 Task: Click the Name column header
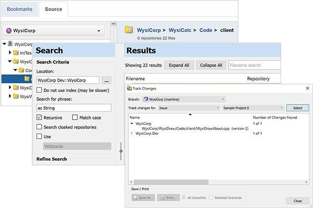(135, 118)
